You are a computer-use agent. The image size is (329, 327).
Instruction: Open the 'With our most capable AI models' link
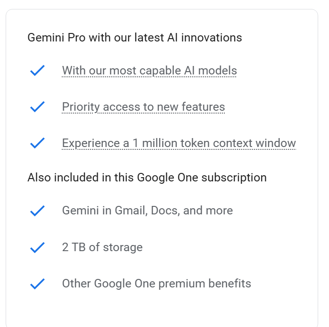149,71
